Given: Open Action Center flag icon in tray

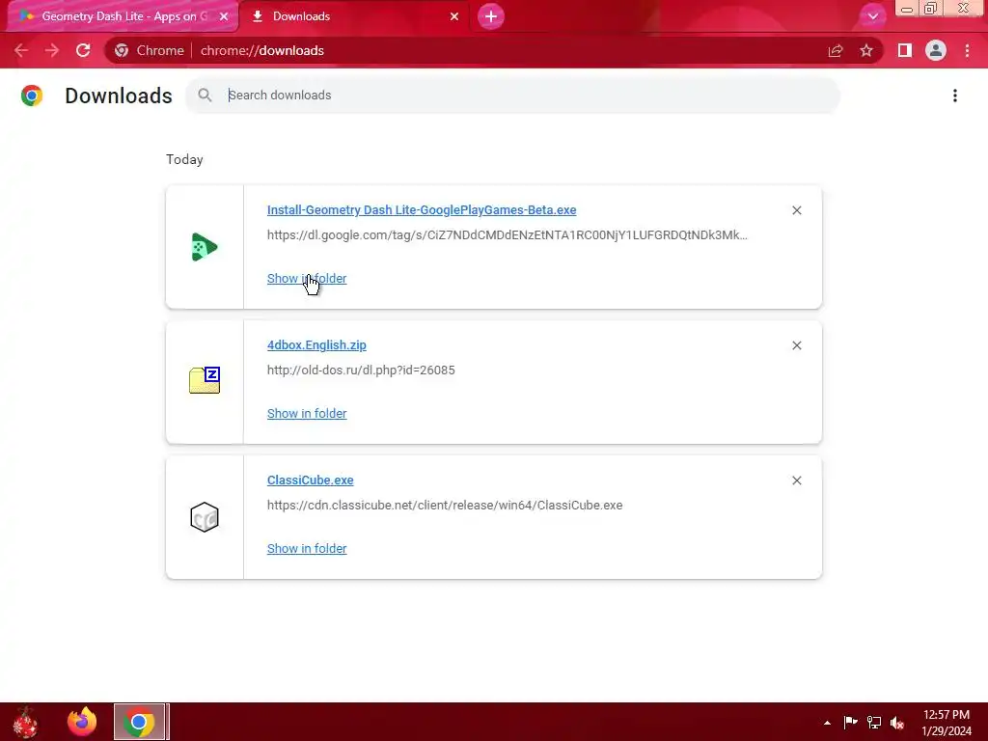Looking at the screenshot, I should 851,722.
